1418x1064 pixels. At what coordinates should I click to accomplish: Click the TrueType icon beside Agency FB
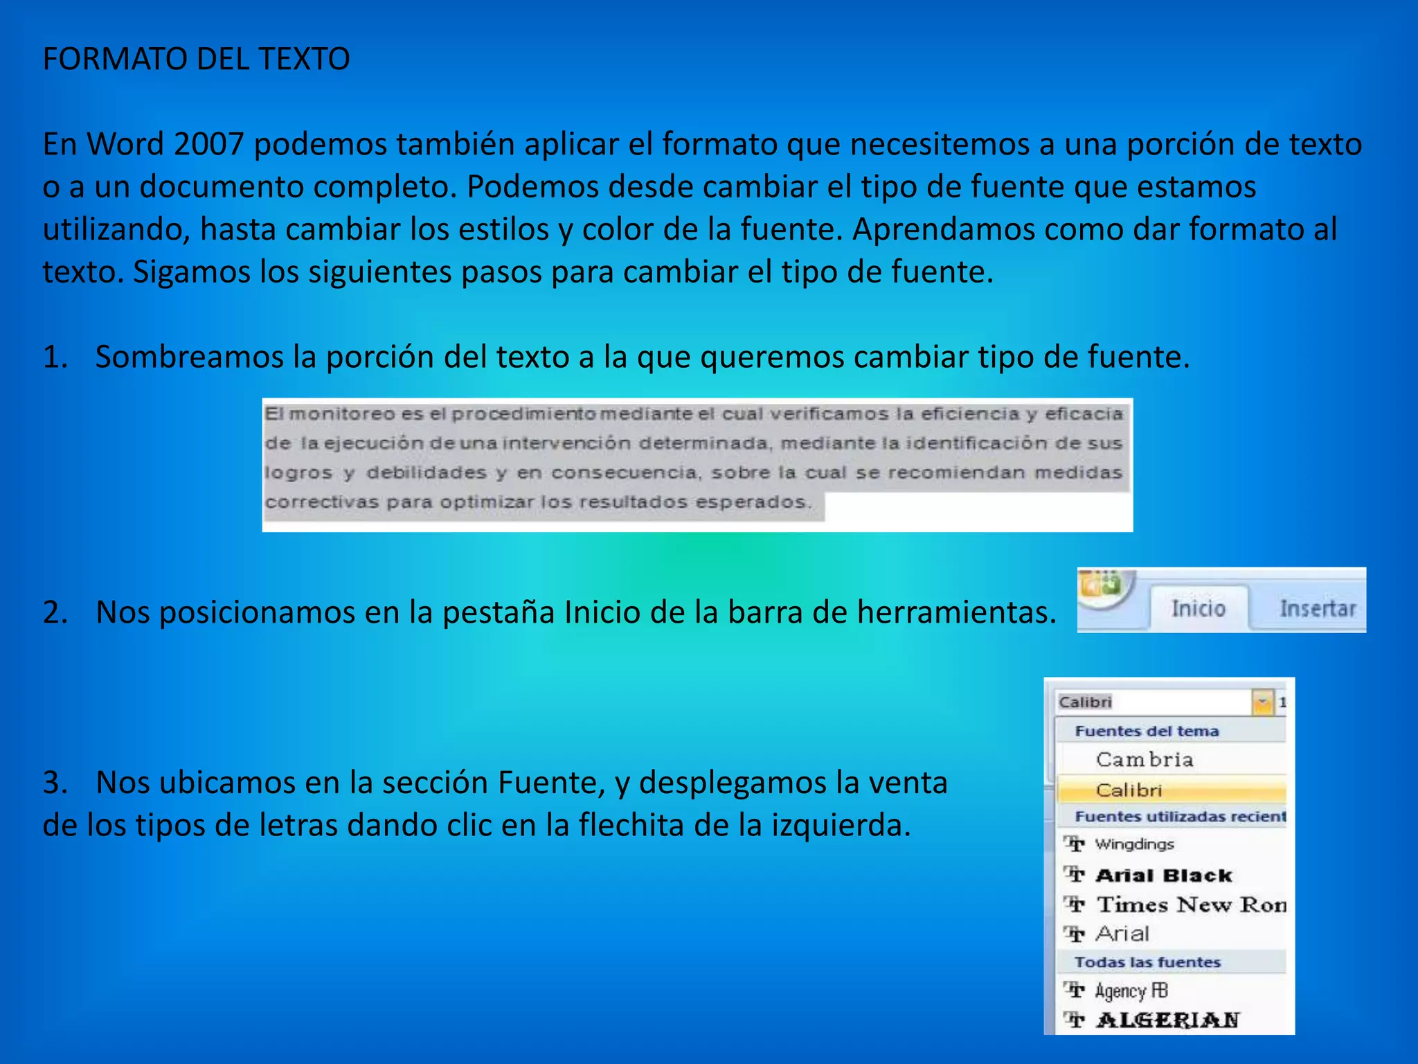tap(1074, 991)
